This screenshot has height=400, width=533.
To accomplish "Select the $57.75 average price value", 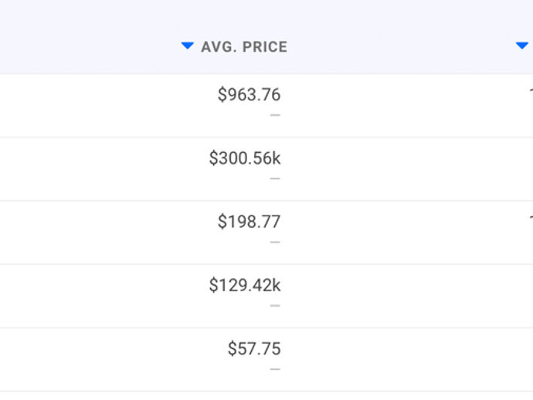I will [254, 349].
